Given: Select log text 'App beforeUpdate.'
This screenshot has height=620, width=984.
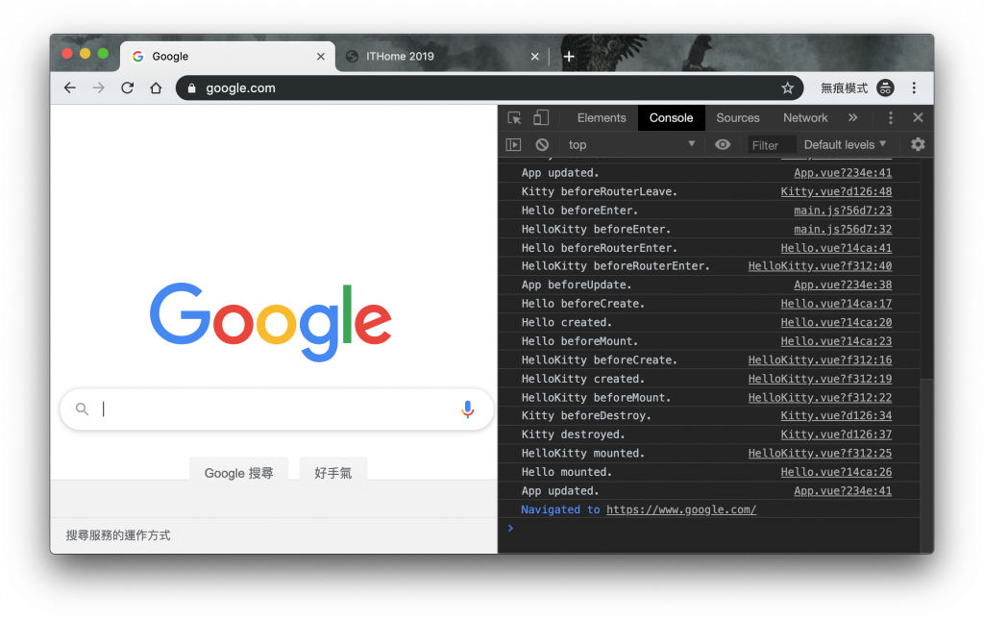Looking at the screenshot, I should (x=577, y=285).
